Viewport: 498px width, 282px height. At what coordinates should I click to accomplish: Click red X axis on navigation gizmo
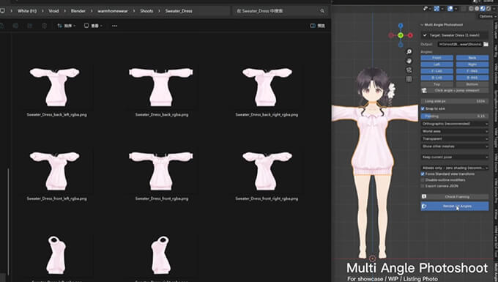click(410, 35)
